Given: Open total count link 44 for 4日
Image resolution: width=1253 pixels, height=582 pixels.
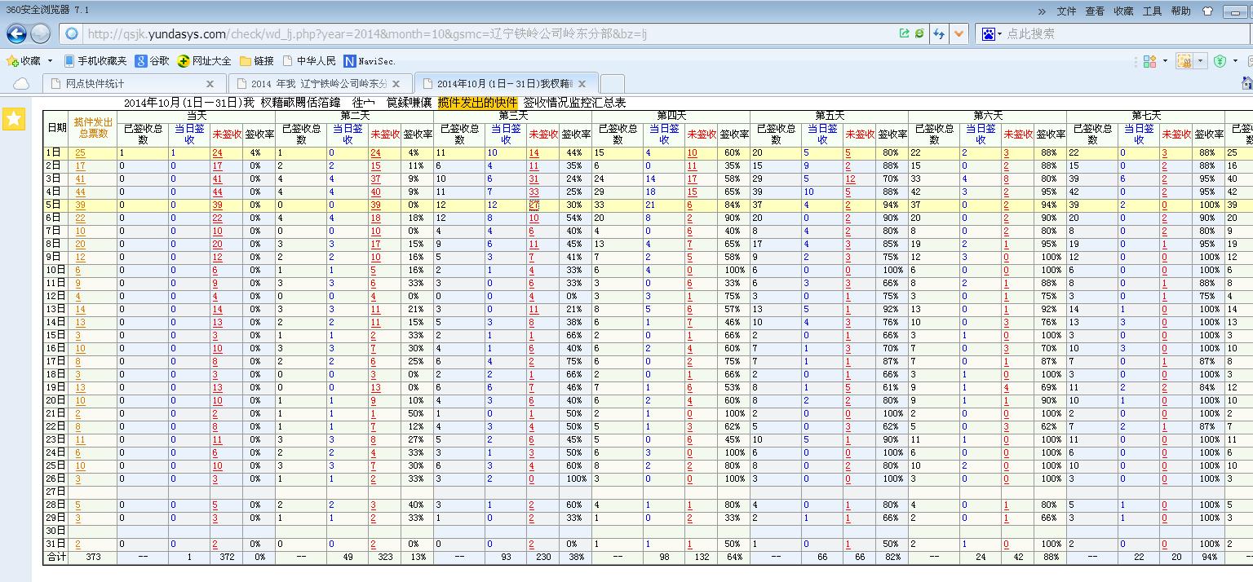Looking at the screenshot, I should (80, 192).
